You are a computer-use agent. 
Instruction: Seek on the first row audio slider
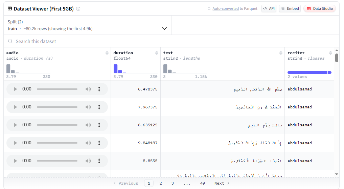57,89
